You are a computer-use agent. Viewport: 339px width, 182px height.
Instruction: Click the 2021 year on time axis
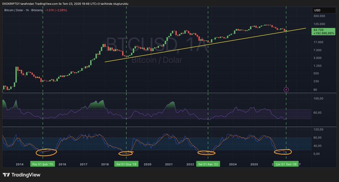point(169,164)
